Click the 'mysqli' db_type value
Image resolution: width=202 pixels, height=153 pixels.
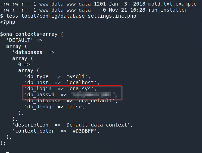coord(76,77)
